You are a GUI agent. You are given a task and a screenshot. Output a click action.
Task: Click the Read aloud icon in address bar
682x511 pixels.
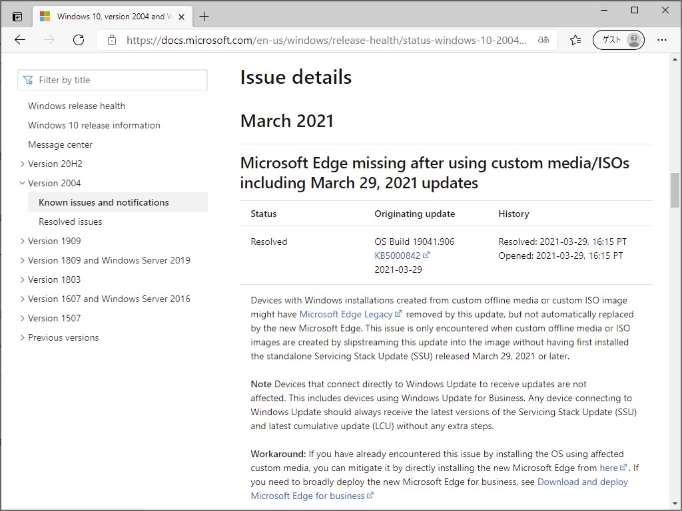[543, 40]
